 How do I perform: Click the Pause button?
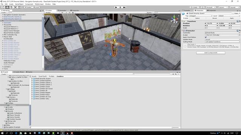point(120,7)
